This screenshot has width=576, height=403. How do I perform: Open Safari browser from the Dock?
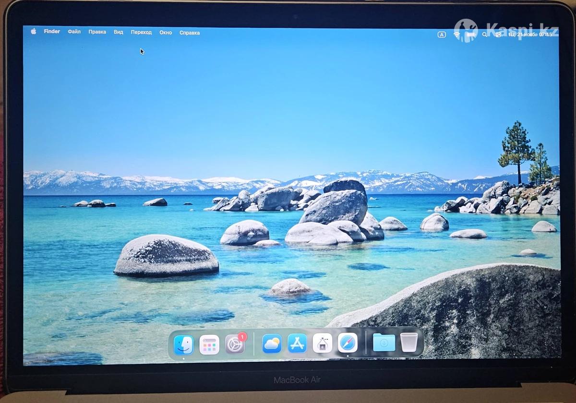point(348,343)
